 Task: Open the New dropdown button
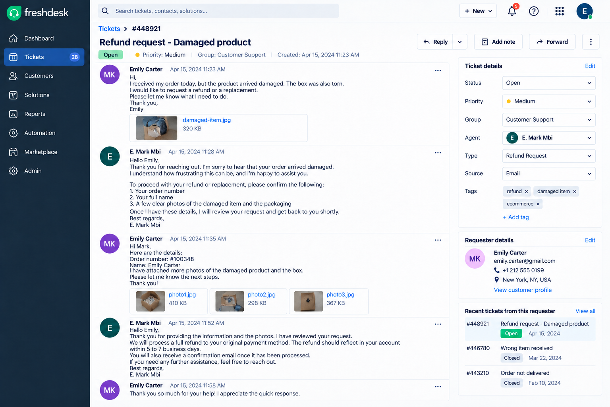pyautogui.click(x=479, y=11)
